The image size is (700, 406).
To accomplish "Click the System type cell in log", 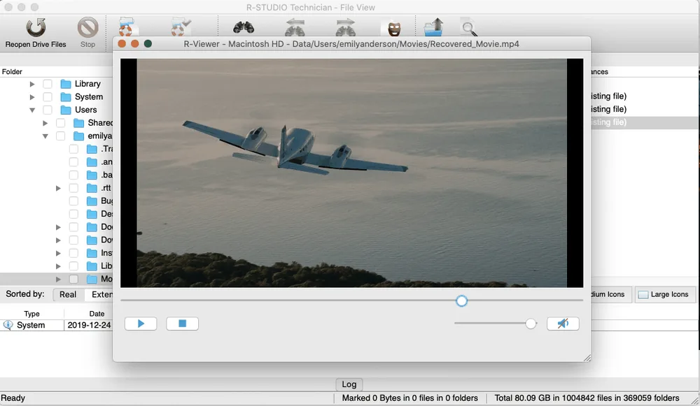I will point(31,325).
